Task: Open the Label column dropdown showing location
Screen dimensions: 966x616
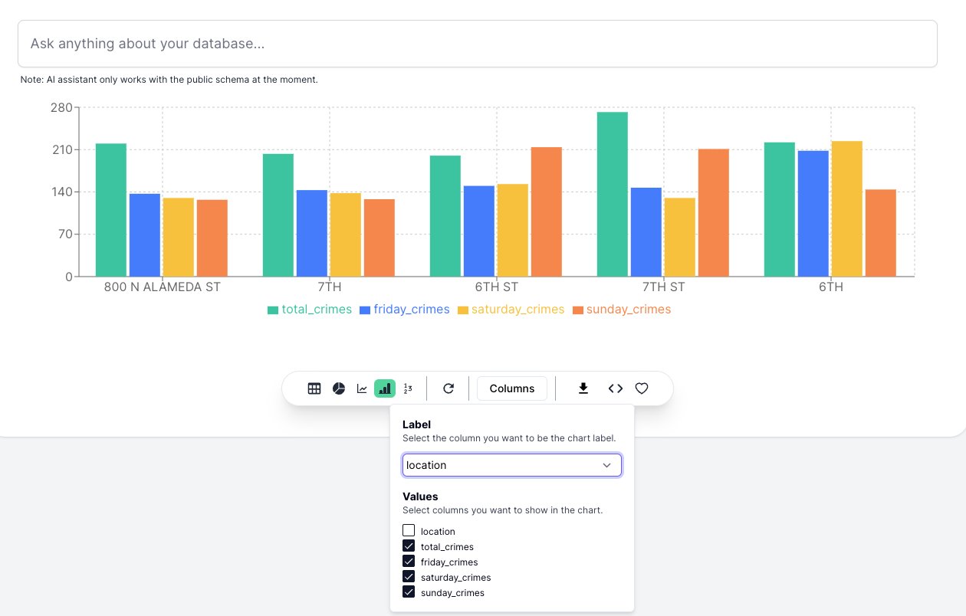Action: [511, 465]
